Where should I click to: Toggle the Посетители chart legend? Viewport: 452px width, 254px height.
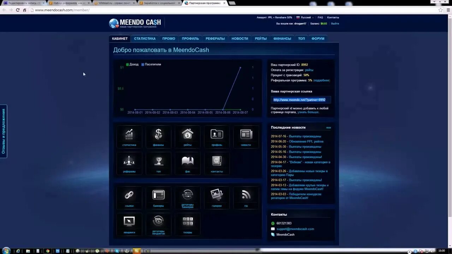point(151,65)
